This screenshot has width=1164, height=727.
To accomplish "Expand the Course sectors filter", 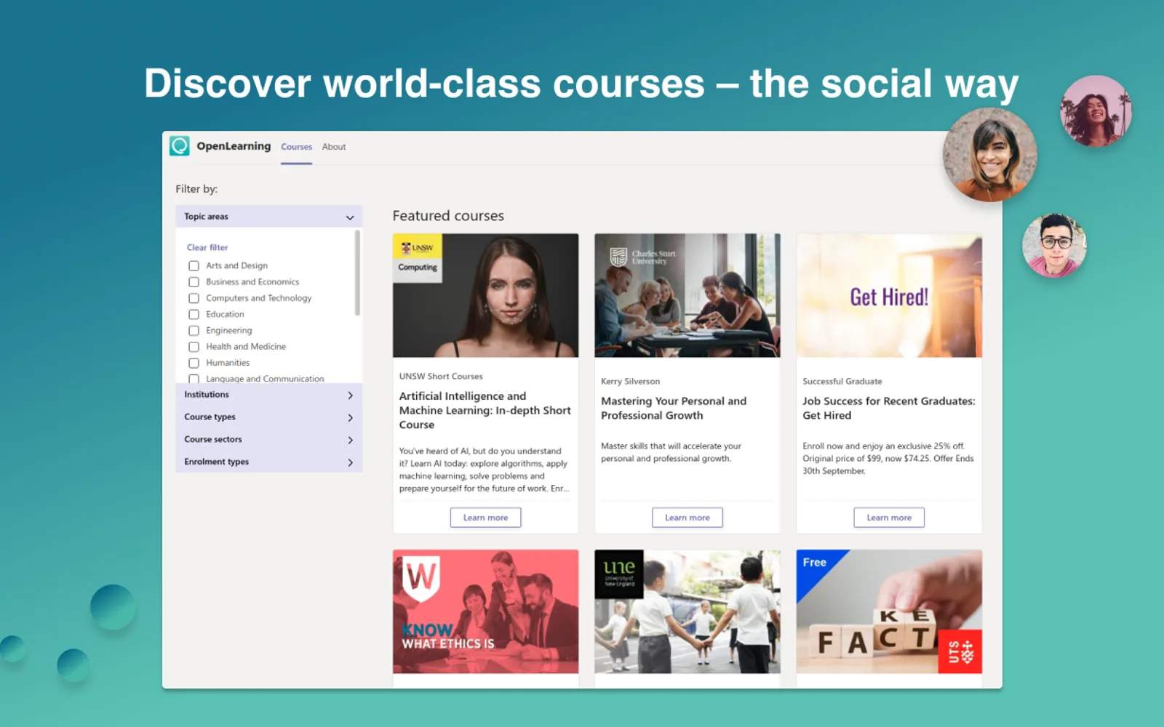I will tap(268, 440).
